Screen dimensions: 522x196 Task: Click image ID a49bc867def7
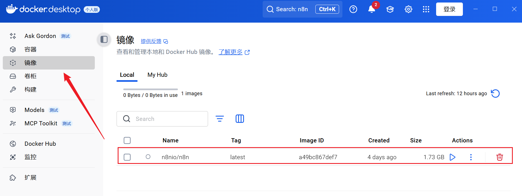tap(318, 157)
